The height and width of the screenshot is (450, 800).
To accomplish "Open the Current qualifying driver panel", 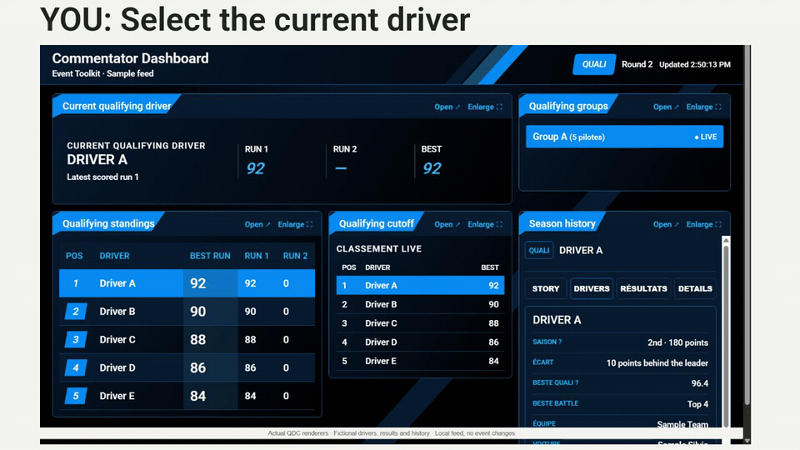I will pos(447,107).
